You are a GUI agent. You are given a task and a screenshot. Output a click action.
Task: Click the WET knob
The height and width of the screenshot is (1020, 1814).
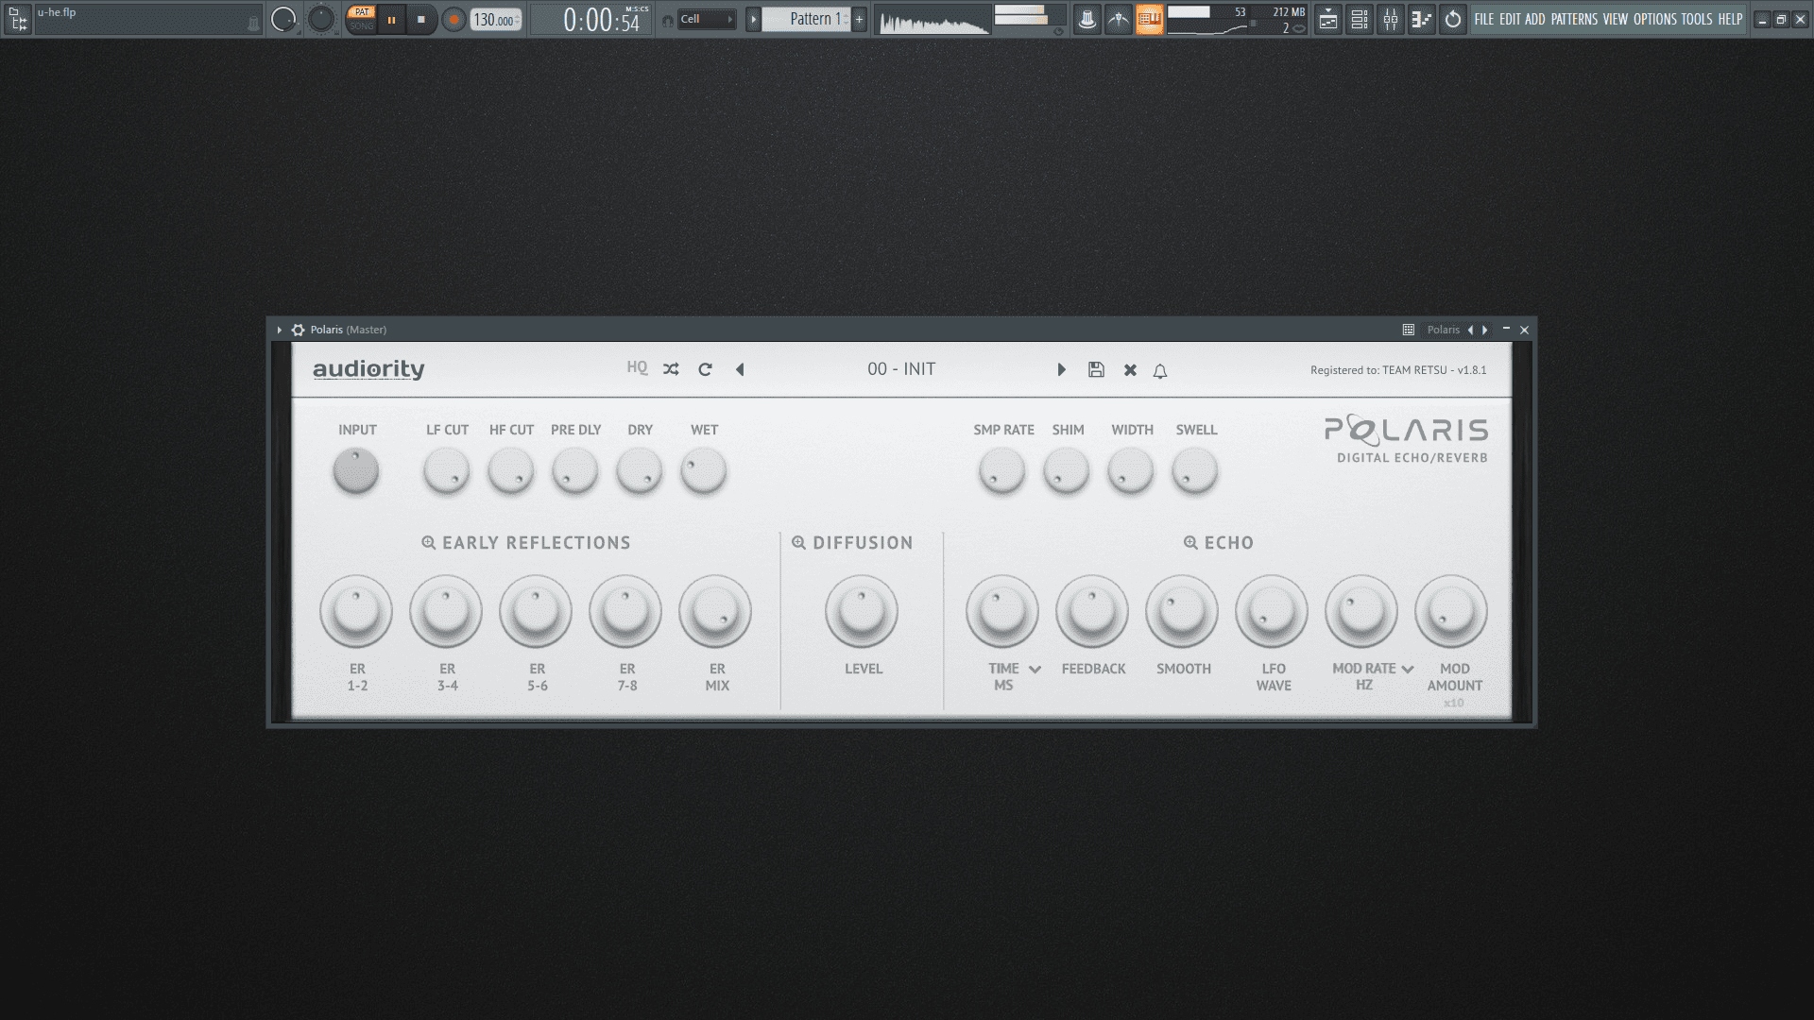tap(704, 470)
